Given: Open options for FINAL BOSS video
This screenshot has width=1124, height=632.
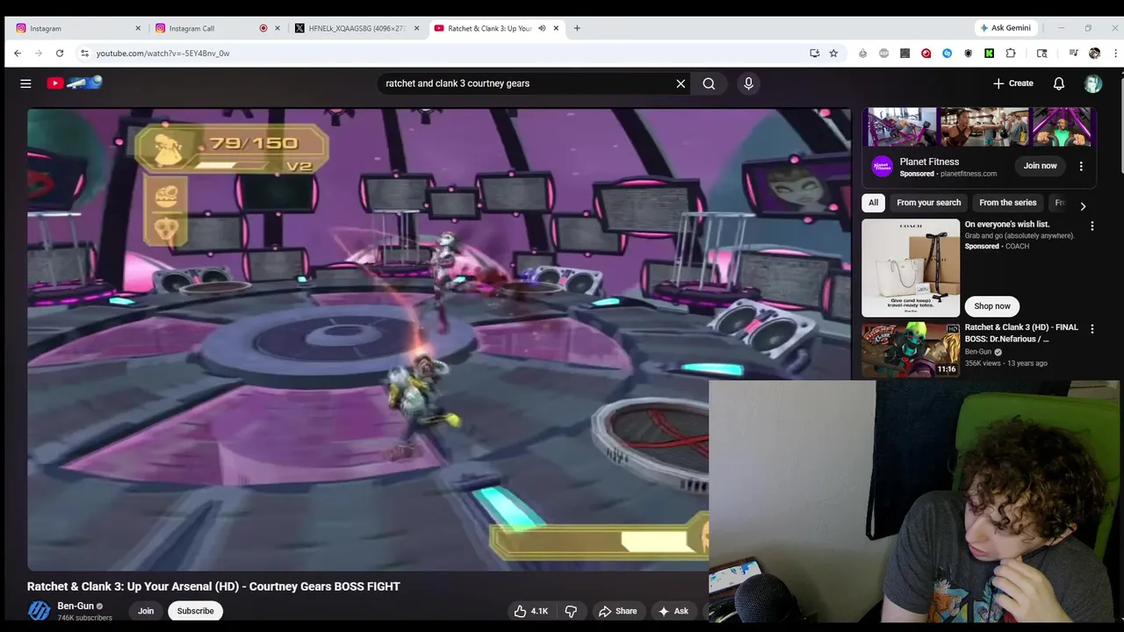Looking at the screenshot, I should point(1092,329).
